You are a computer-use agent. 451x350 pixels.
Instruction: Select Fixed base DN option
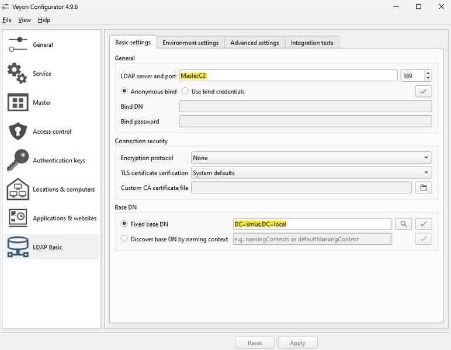click(x=124, y=224)
